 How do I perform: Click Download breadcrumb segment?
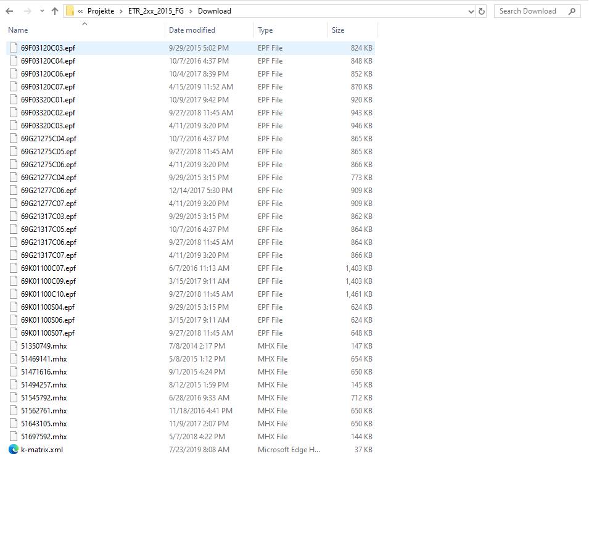215,11
